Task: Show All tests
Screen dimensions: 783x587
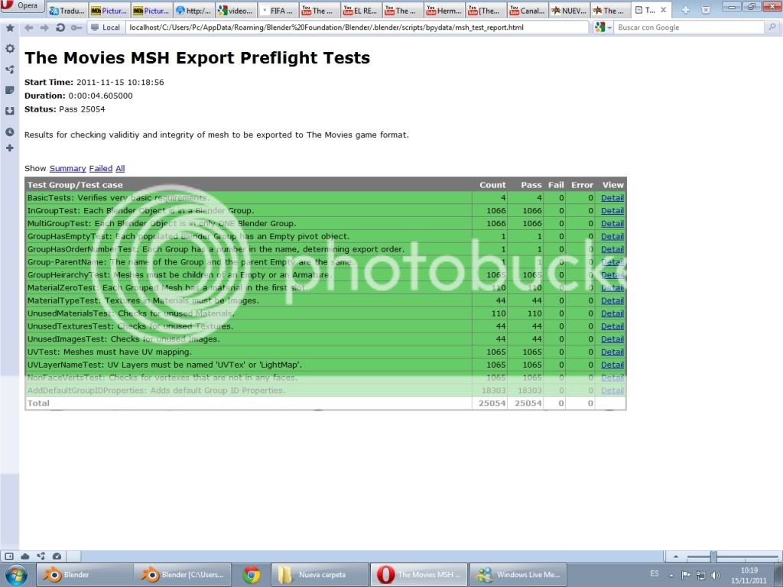Action: coord(120,169)
